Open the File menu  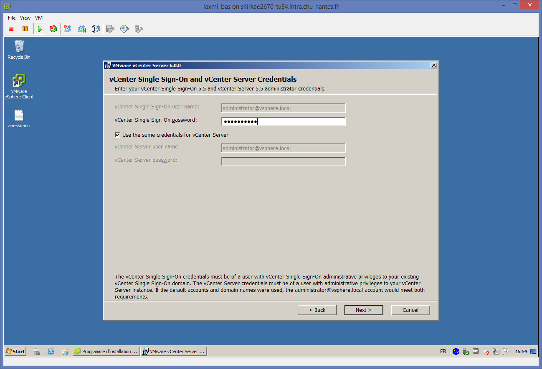(x=12, y=18)
